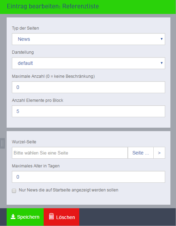Select the Wurzel-Seite page text field
The width and height of the screenshot is (176, 226).
[70, 153]
